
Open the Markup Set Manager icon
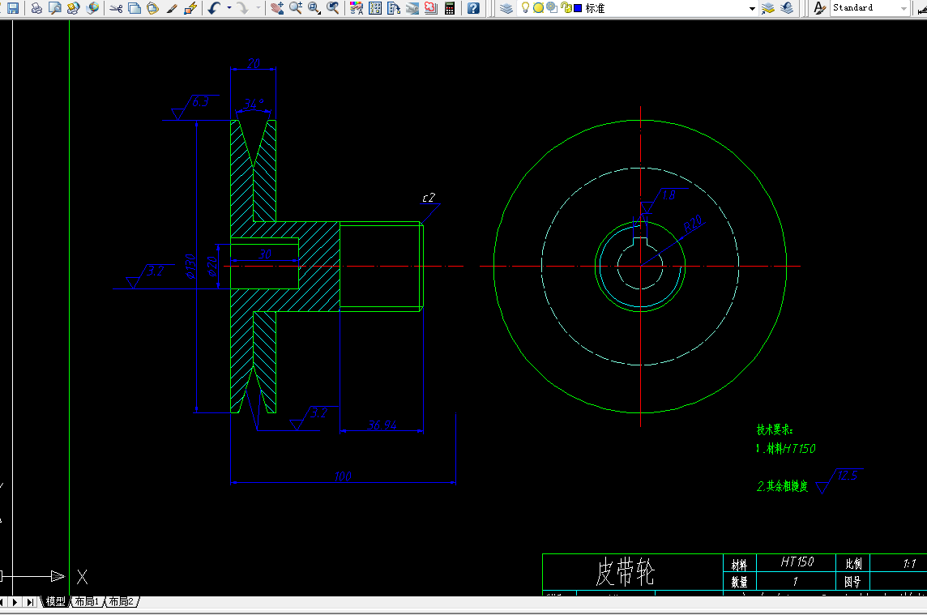coord(430,7)
